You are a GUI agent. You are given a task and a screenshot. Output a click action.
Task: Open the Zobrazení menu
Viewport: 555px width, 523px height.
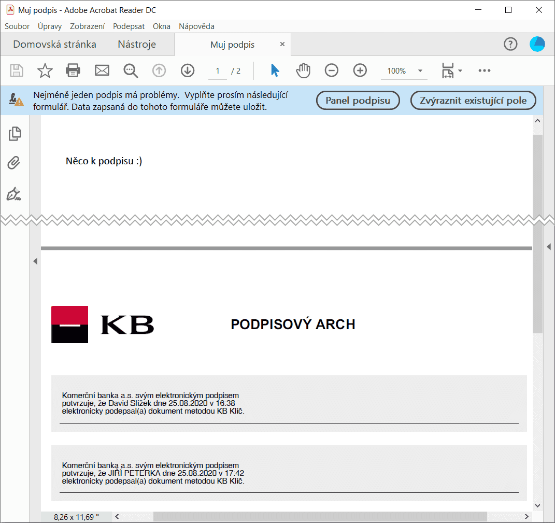[x=88, y=26]
